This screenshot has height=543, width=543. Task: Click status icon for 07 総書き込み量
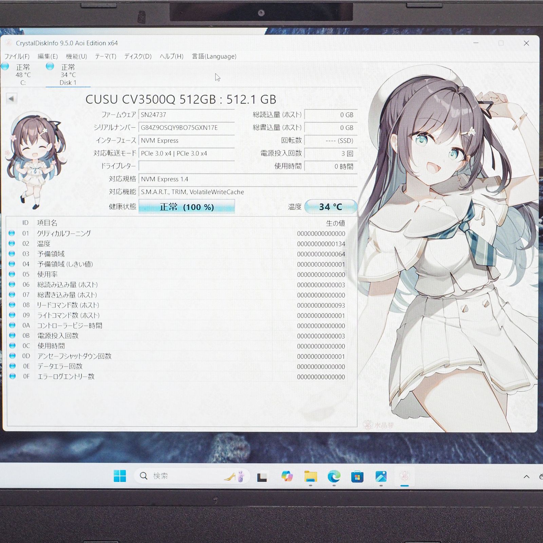[12, 295]
